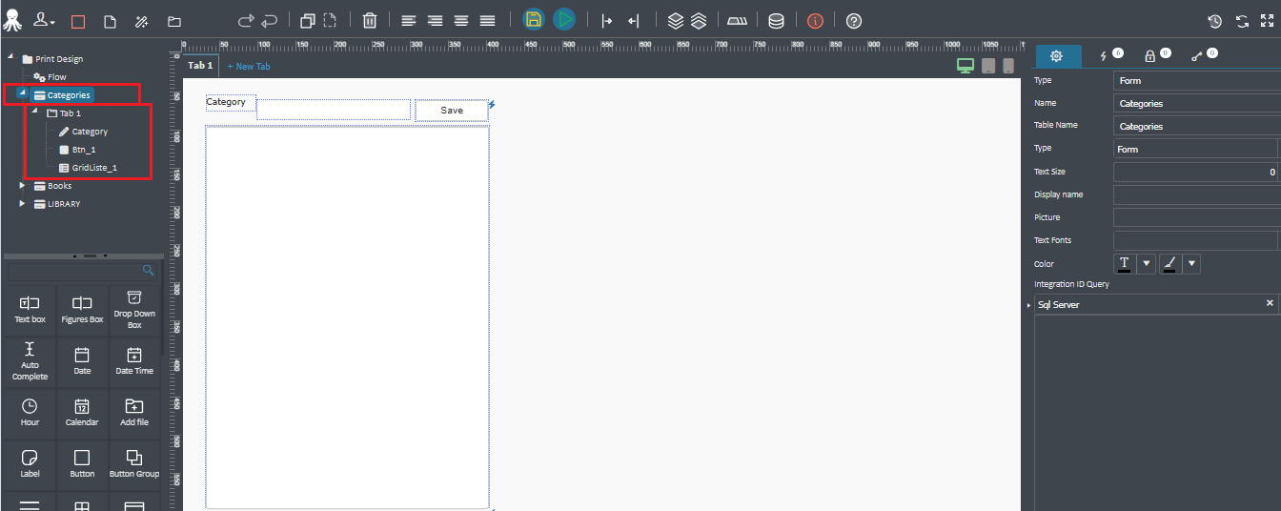Click the paste dashed-page icon
The image size is (1281, 511).
(330, 20)
